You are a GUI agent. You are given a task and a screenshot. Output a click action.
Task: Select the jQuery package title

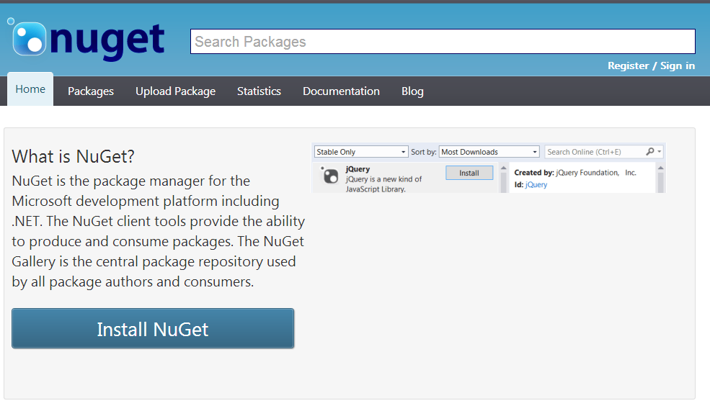pyautogui.click(x=358, y=168)
